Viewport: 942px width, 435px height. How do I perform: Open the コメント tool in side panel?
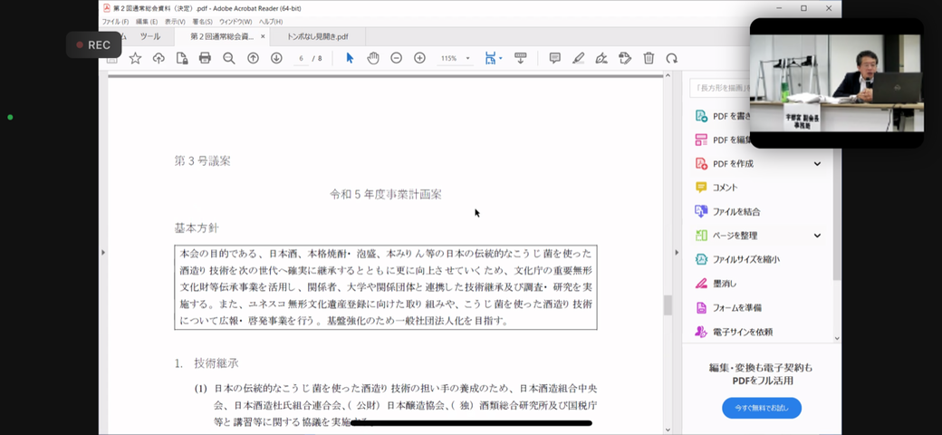(716, 188)
